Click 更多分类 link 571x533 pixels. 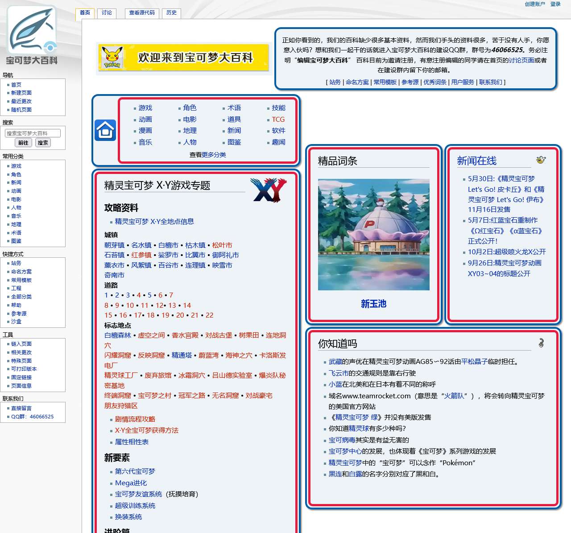[214, 155]
